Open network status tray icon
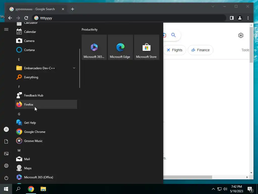Screen dimensions: 258x194 219,189
